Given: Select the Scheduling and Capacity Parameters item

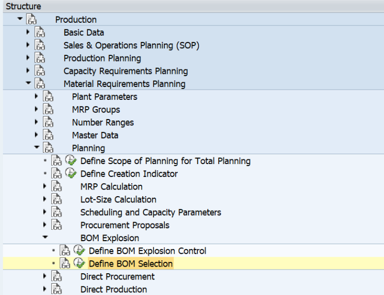Looking at the screenshot, I should (150, 212).
